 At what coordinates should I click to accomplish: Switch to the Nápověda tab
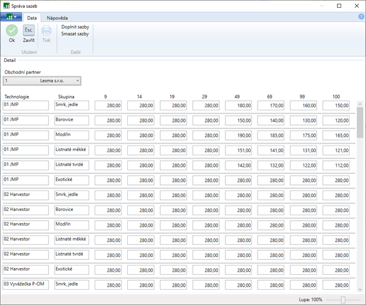tap(57, 18)
